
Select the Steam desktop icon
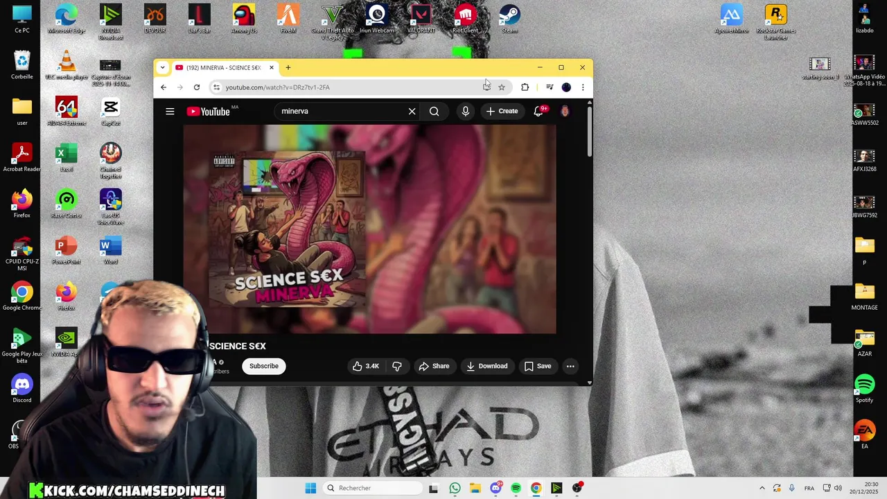tap(509, 19)
